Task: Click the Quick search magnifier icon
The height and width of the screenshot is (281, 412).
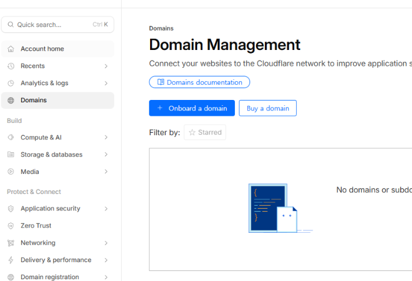Action: pos(11,25)
